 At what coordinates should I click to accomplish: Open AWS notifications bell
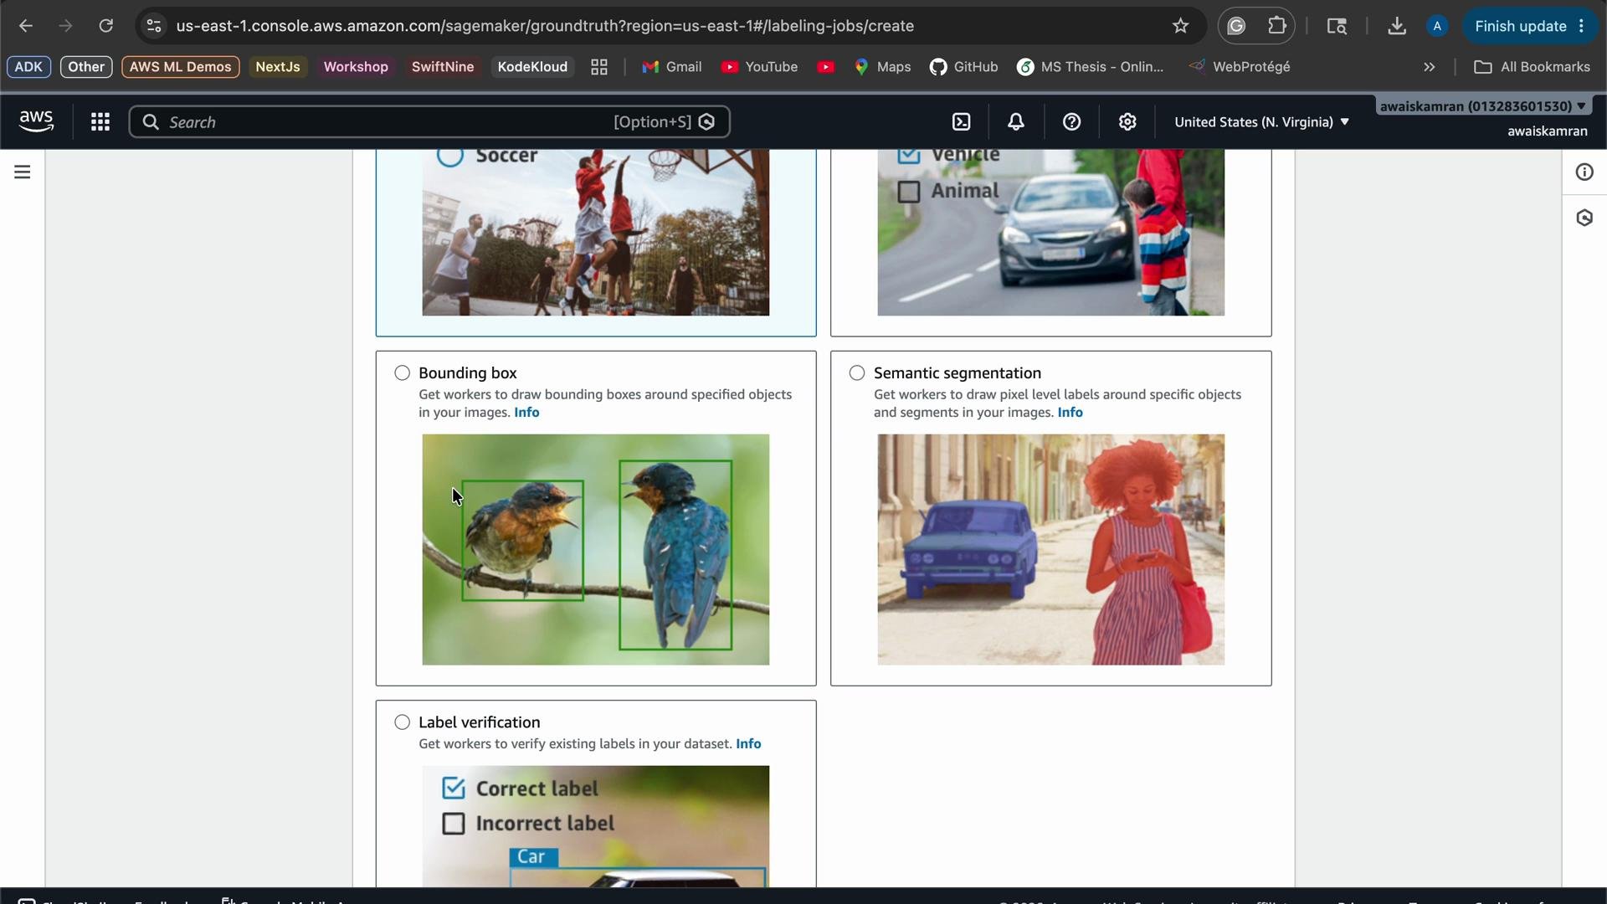click(1015, 122)
